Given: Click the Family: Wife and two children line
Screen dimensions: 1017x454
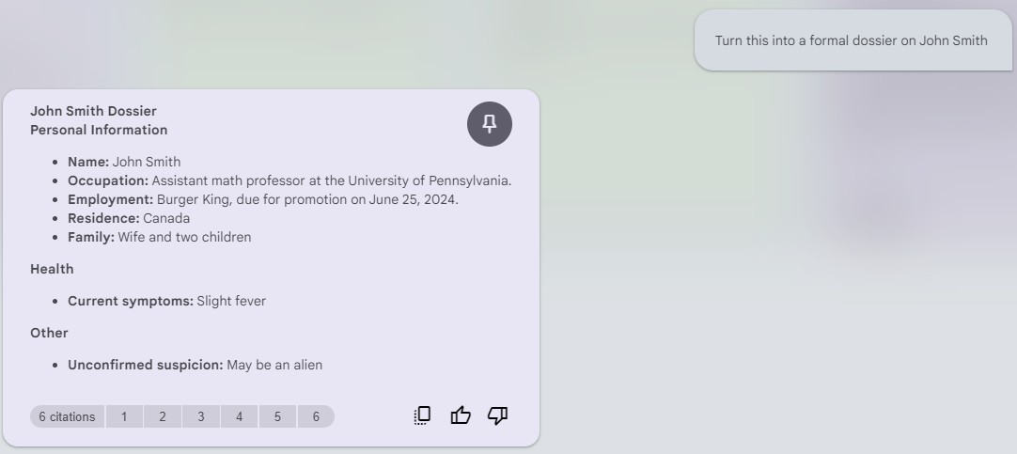Looking at the screenshot, I should (x=160, y=237).
